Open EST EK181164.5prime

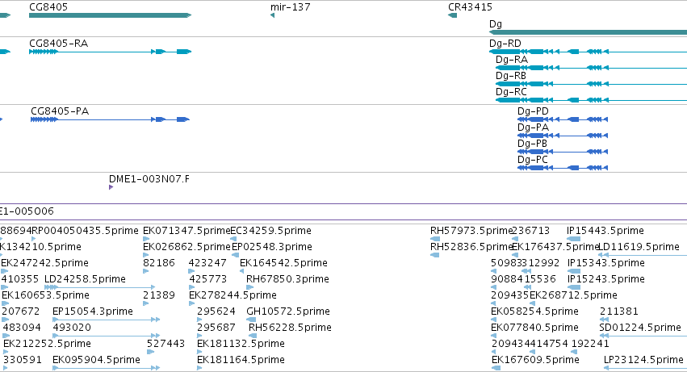coord(241,361)
